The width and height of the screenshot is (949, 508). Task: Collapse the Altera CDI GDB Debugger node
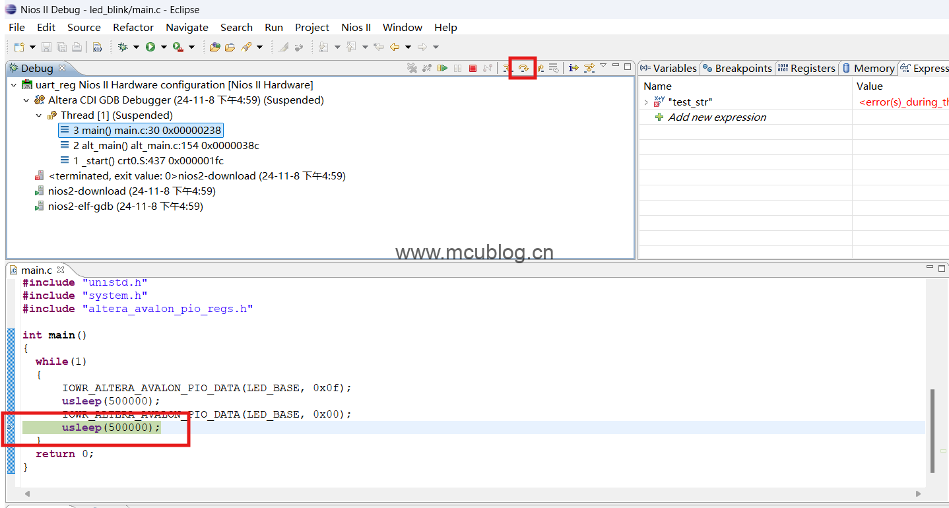tap(26, 100)
